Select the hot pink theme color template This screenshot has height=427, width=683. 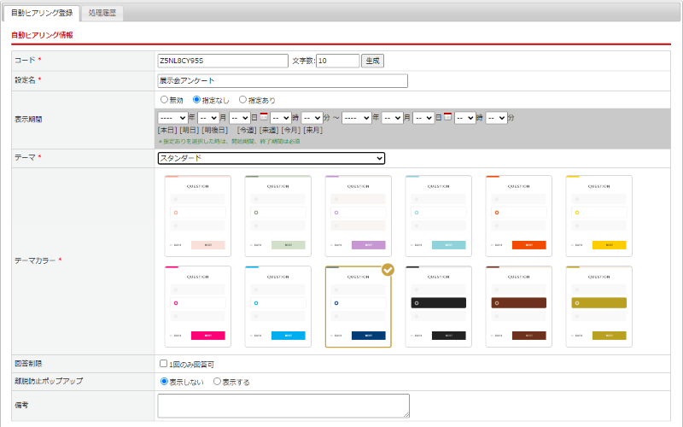[197, 306]
